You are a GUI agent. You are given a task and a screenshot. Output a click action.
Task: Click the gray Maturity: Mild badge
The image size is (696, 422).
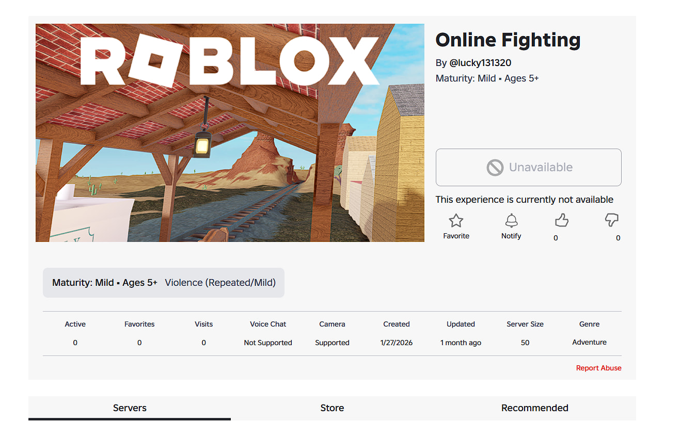105,283
